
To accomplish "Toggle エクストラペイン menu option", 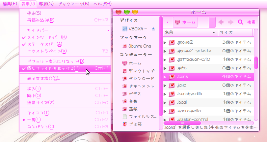I will tap(65, 51).
